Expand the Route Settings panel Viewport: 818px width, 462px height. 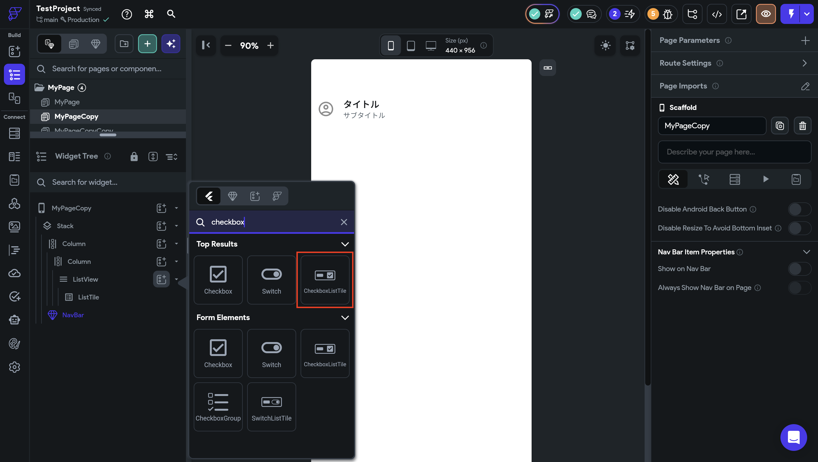[x=804, y=63]
